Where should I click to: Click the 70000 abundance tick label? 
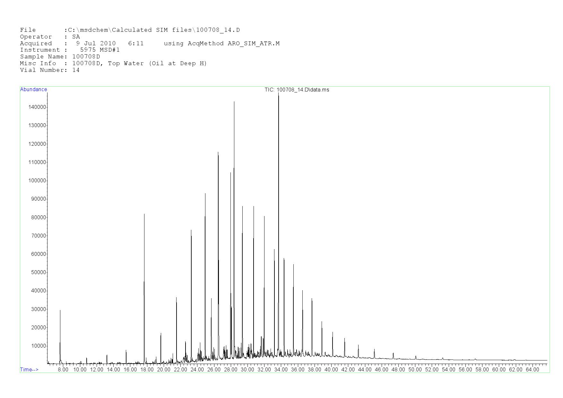pyautogui.click(x=39, y=236)
